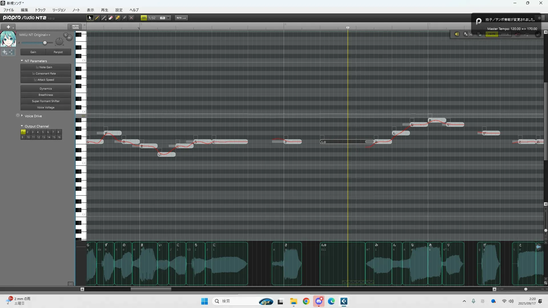Open the Breathiness parameter
The width and height of the screenshot is (548, 308).
46,95
